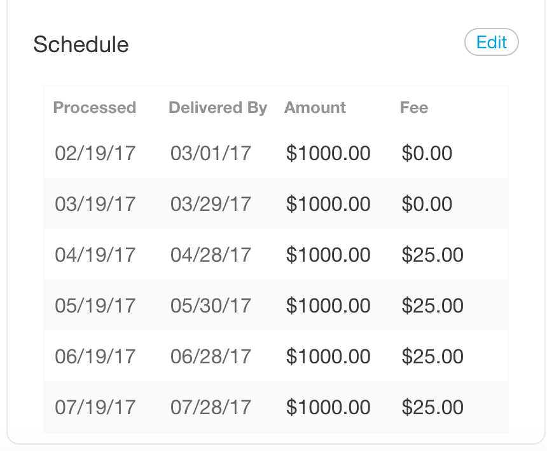
Task: Select the row processed 03/19/17
Action: click(x=275, y=203)
